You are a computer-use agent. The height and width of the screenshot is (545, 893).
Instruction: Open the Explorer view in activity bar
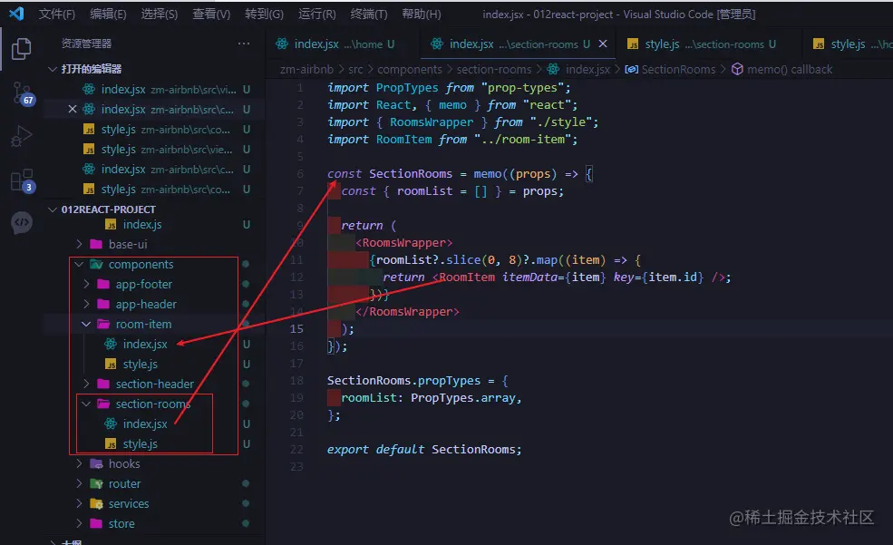(x=21, y=48)
